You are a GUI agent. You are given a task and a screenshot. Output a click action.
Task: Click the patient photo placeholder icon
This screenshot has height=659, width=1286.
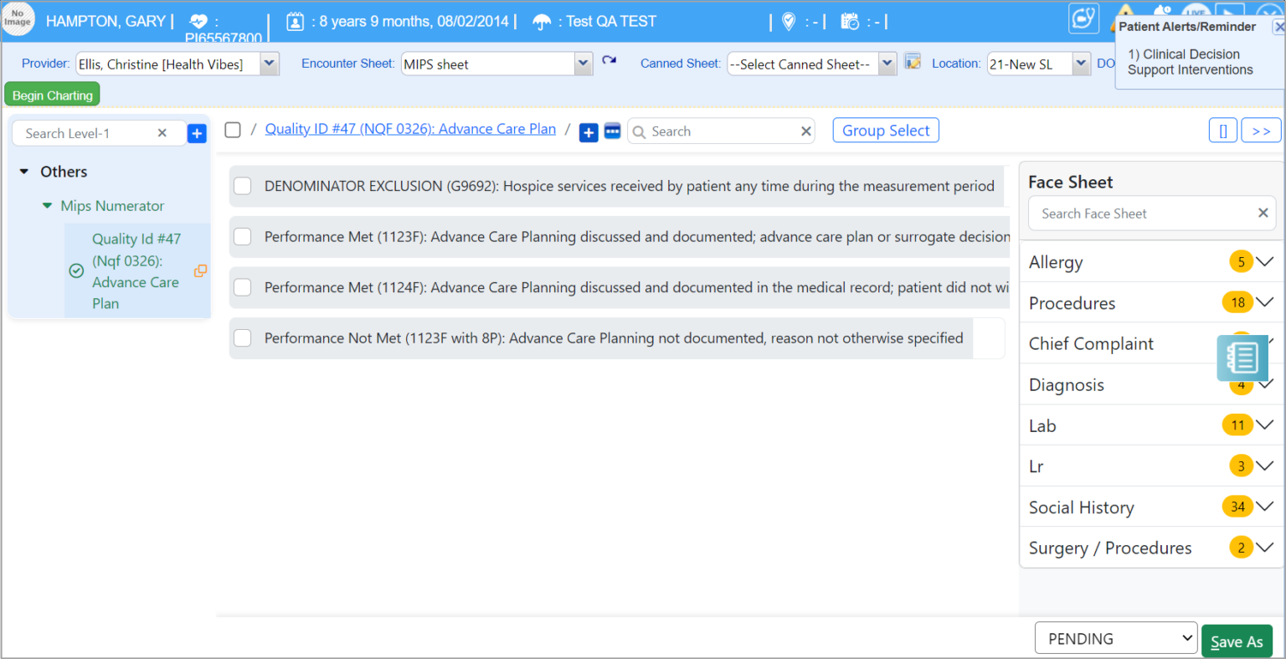click(18, 19)
